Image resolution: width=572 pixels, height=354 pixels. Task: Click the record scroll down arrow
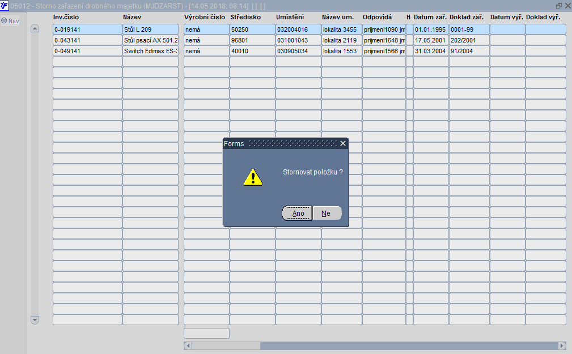click(x=35, y=320)
